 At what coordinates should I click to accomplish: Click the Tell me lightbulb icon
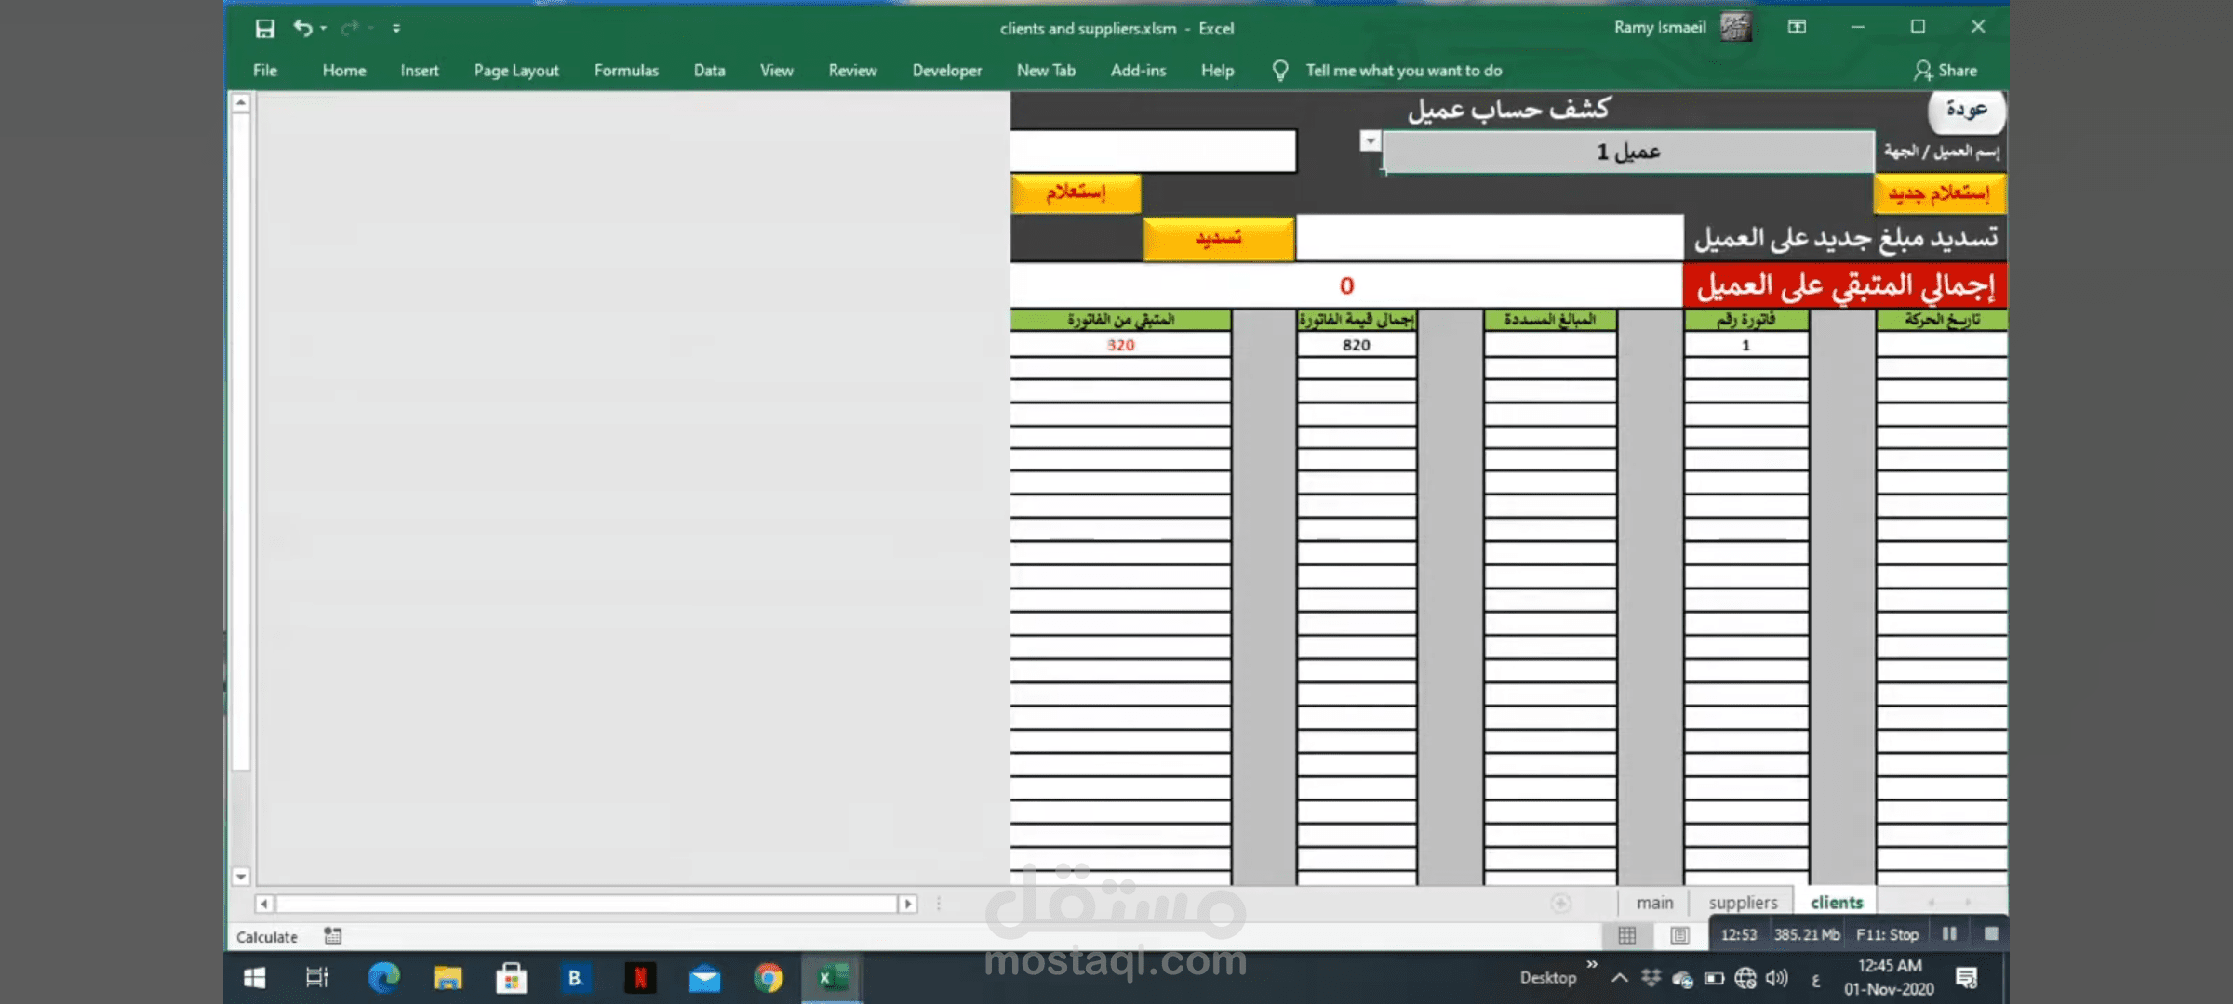click(1280, 71)
